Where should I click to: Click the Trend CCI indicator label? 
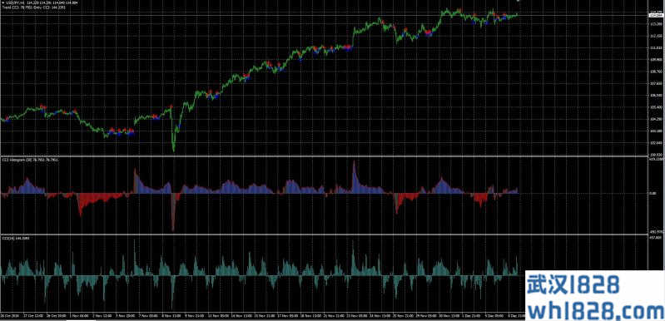37,7
